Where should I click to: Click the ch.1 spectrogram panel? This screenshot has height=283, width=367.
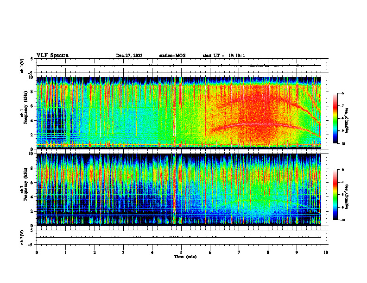pyautogui.click(x=179, y=113)
